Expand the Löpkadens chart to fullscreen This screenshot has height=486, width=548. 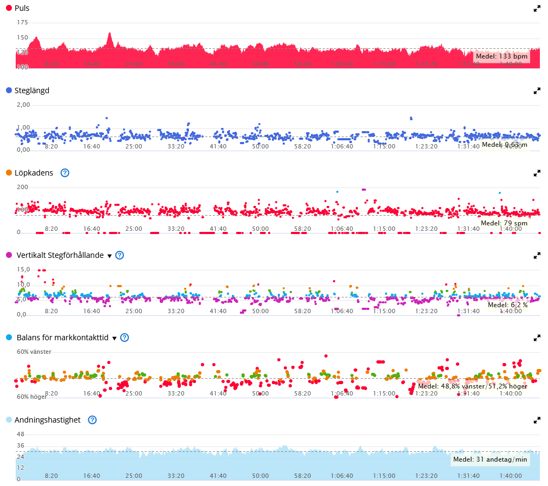(x=537, y=173)
